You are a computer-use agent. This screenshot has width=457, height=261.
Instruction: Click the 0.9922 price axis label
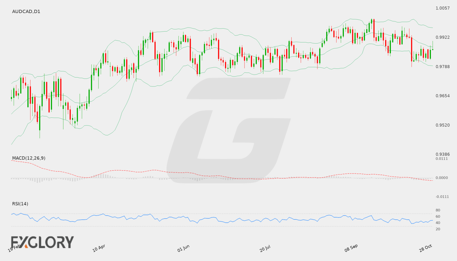pyautogui.click(x=443, y=37)
